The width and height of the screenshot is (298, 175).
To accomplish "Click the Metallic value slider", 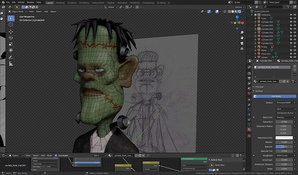I will (x=284, y=142).
